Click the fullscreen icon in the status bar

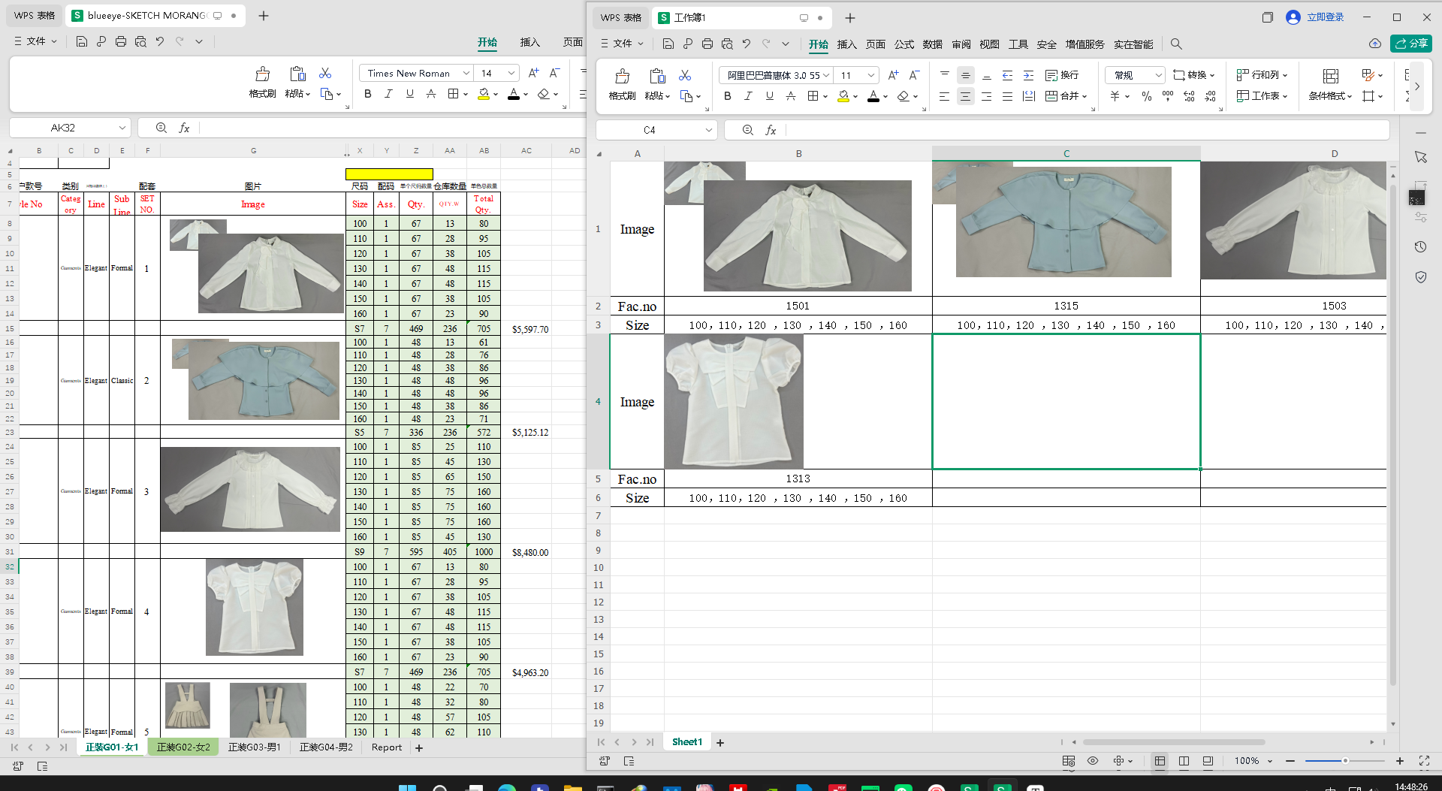click(x=1424, y=761)
